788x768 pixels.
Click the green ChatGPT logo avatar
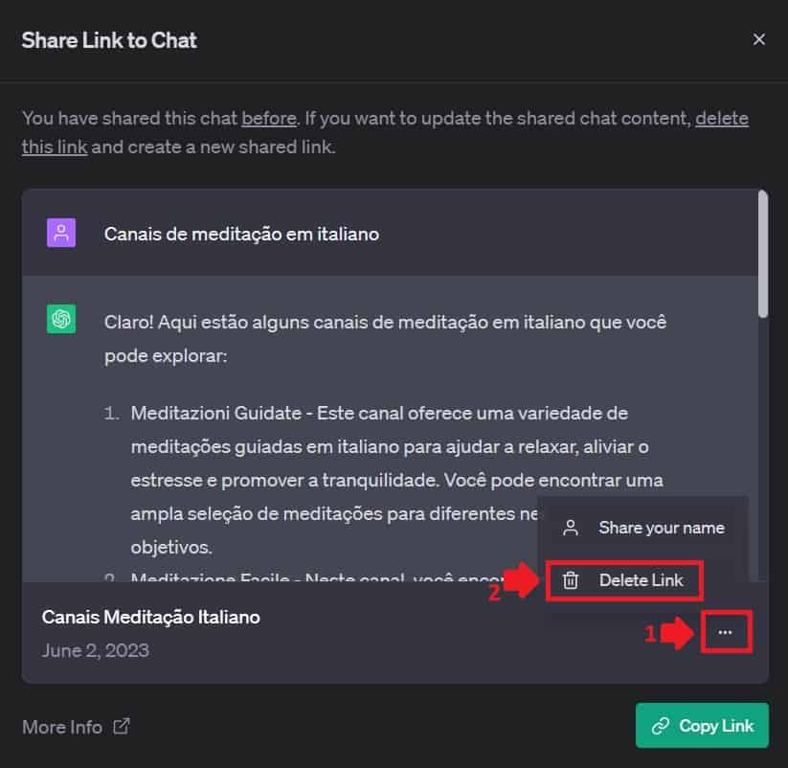pos(61,319)
